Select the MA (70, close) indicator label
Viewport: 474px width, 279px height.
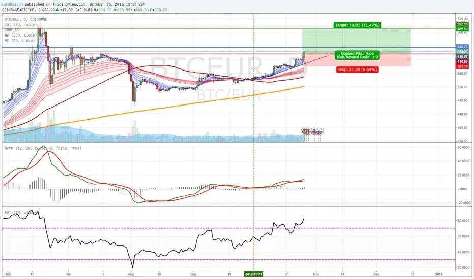(x=19, y=41)
